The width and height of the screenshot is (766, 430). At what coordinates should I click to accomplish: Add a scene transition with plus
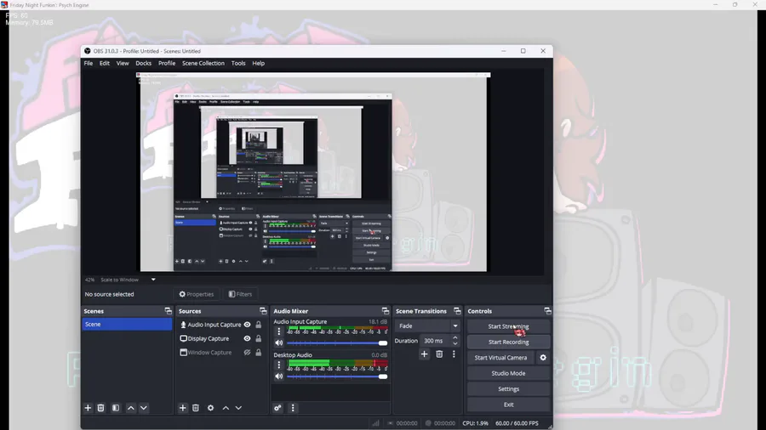[424, 354]
